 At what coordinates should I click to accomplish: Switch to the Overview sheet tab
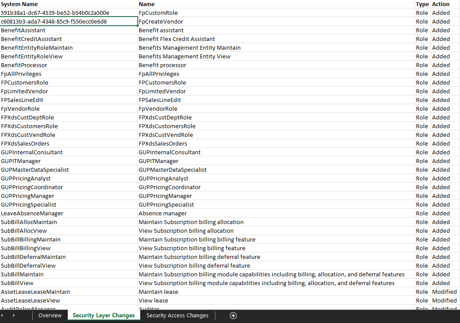point(50,316)
